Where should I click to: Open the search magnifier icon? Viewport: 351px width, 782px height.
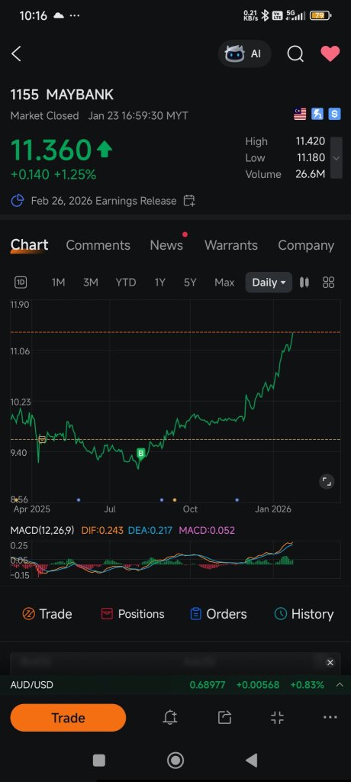tap(295, 54)
